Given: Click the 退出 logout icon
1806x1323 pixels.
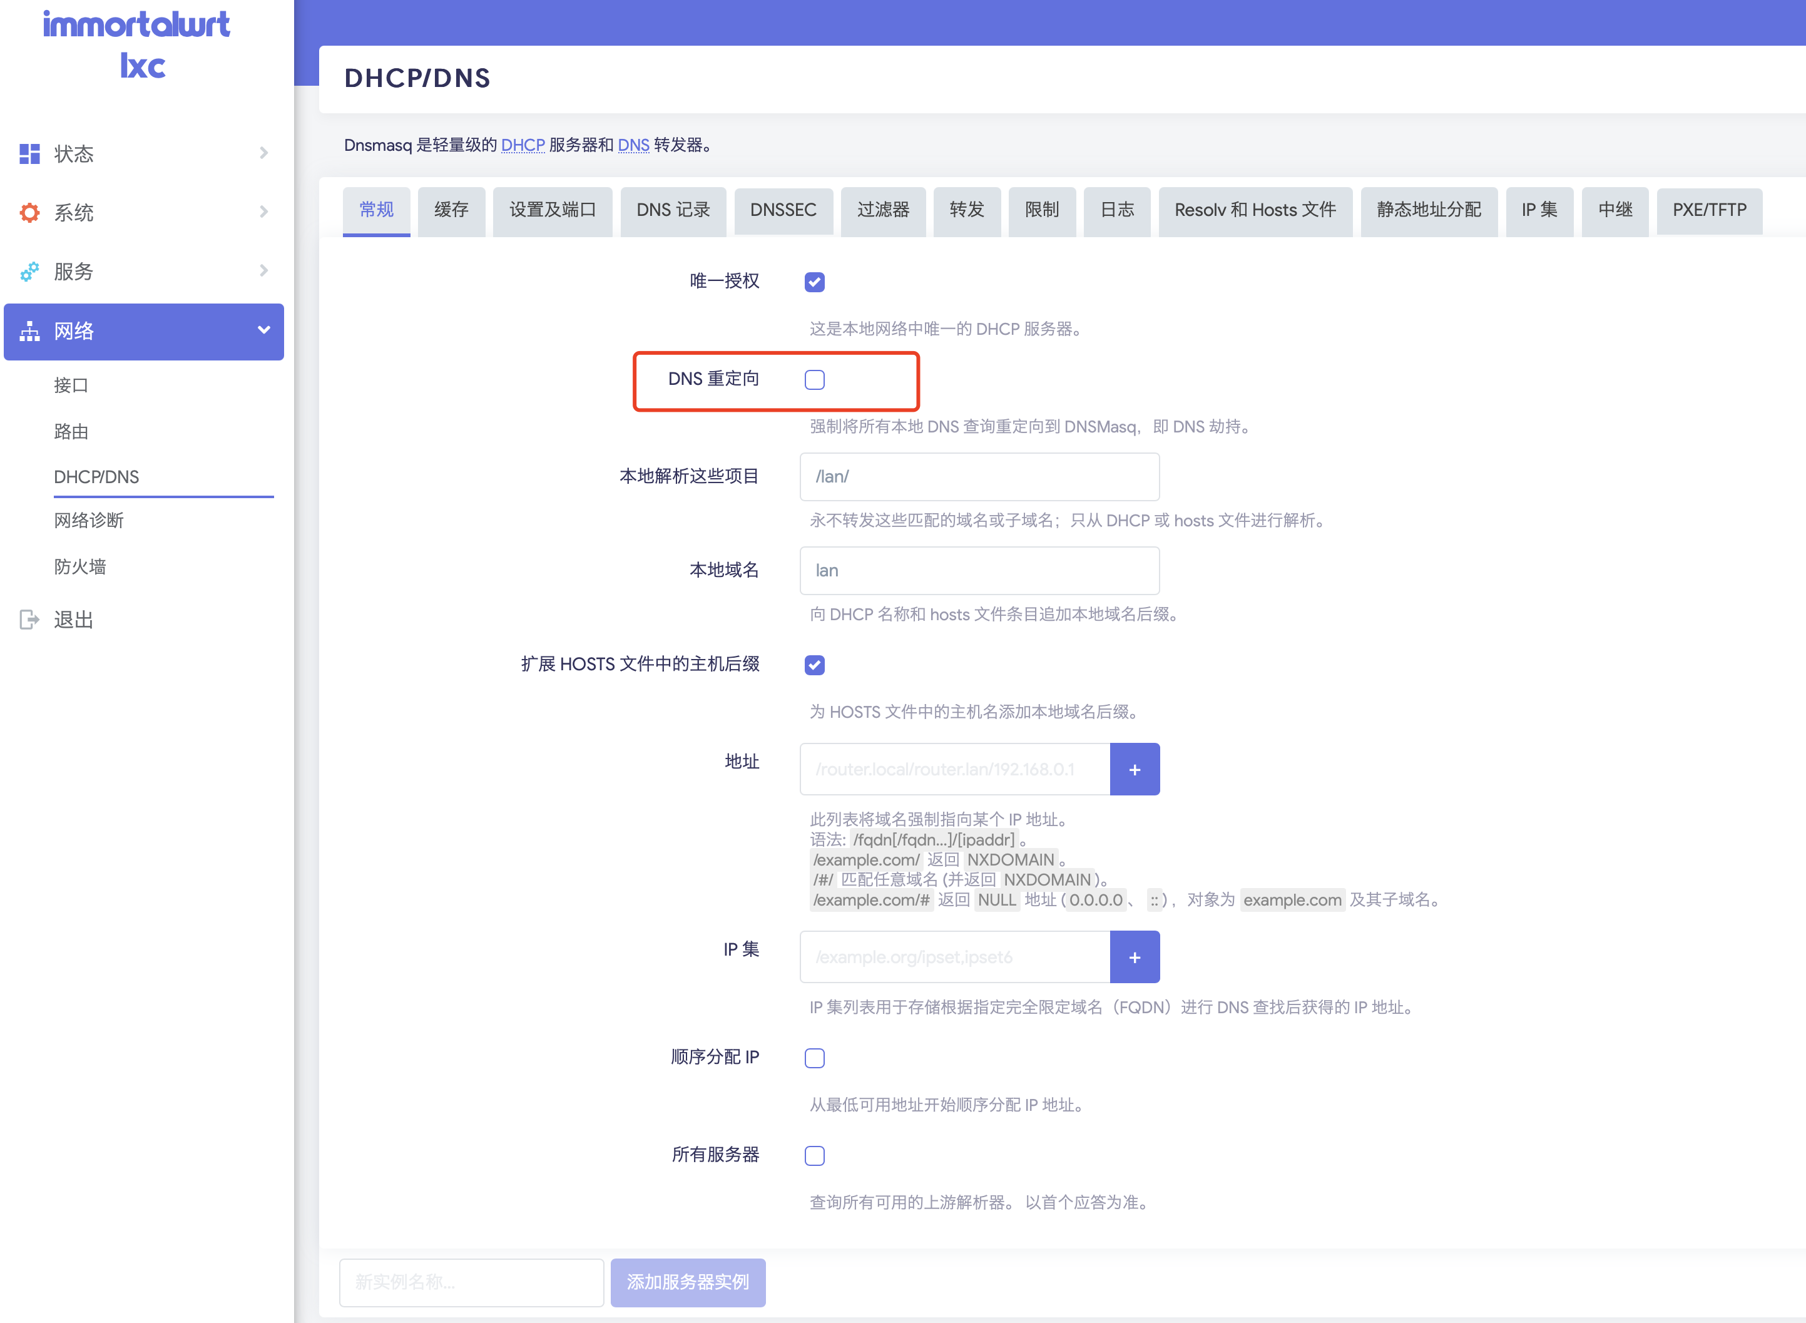Looking at the screenshot, I should pyautogui.click(x=29, y=619).
